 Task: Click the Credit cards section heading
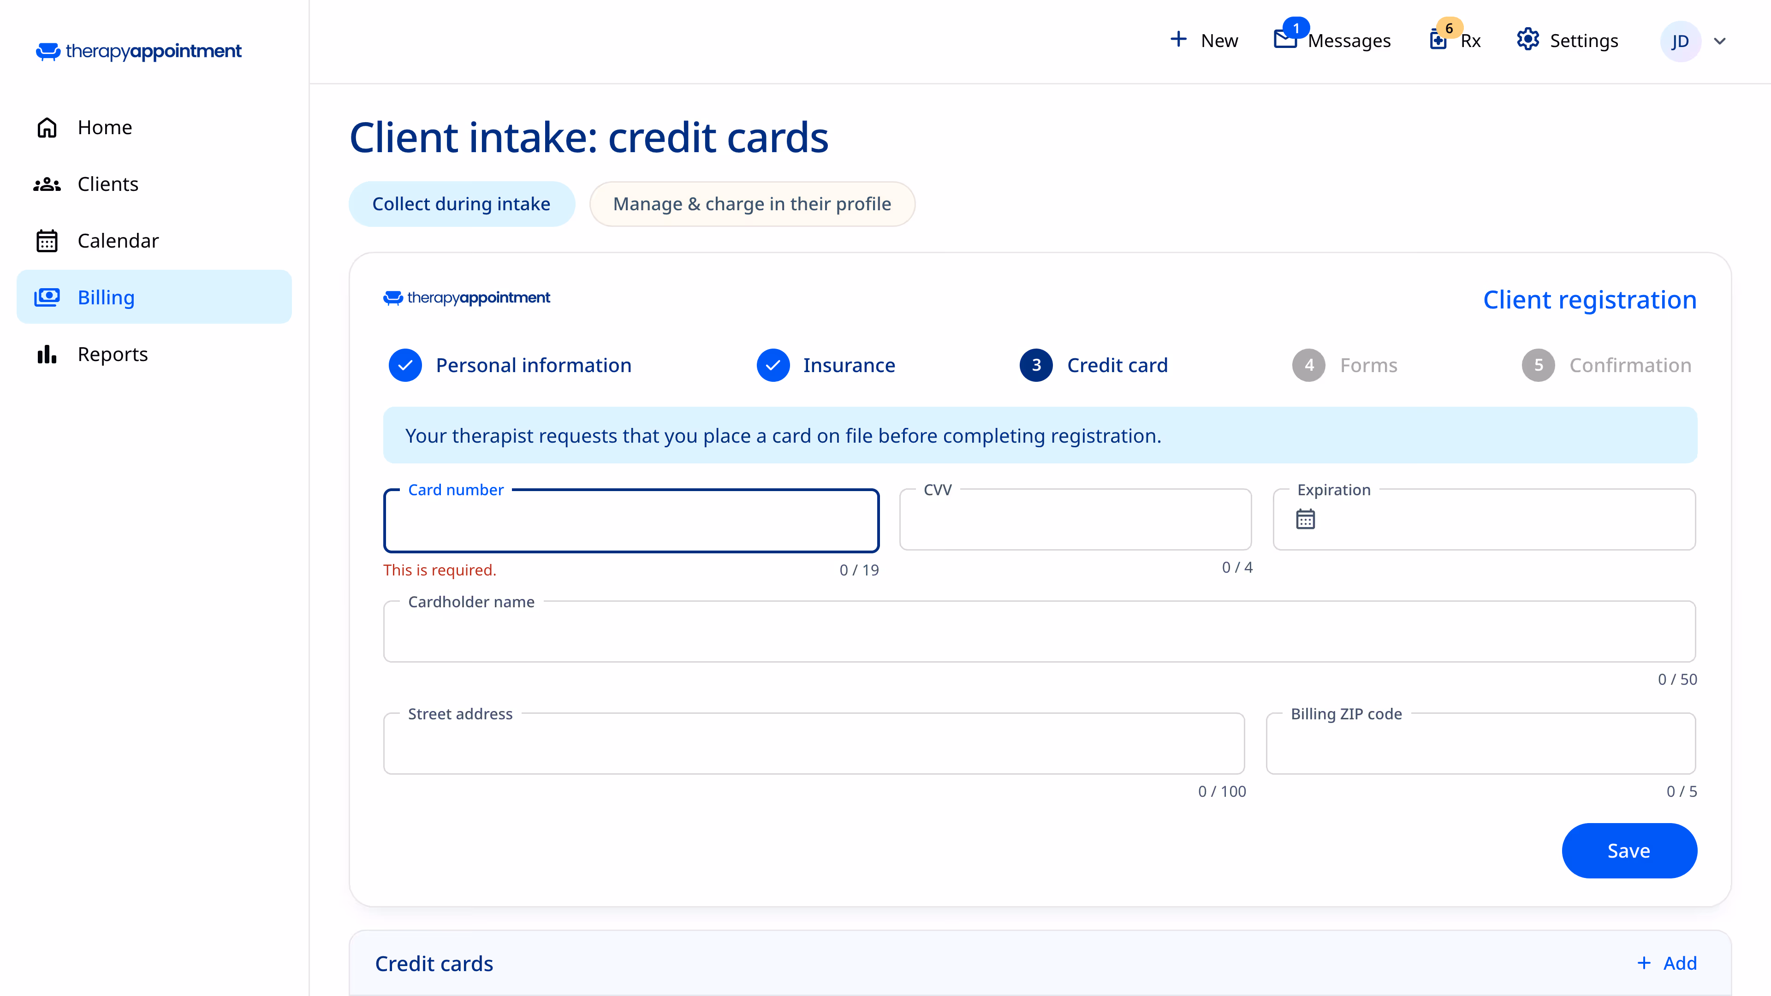click(434, 964)
